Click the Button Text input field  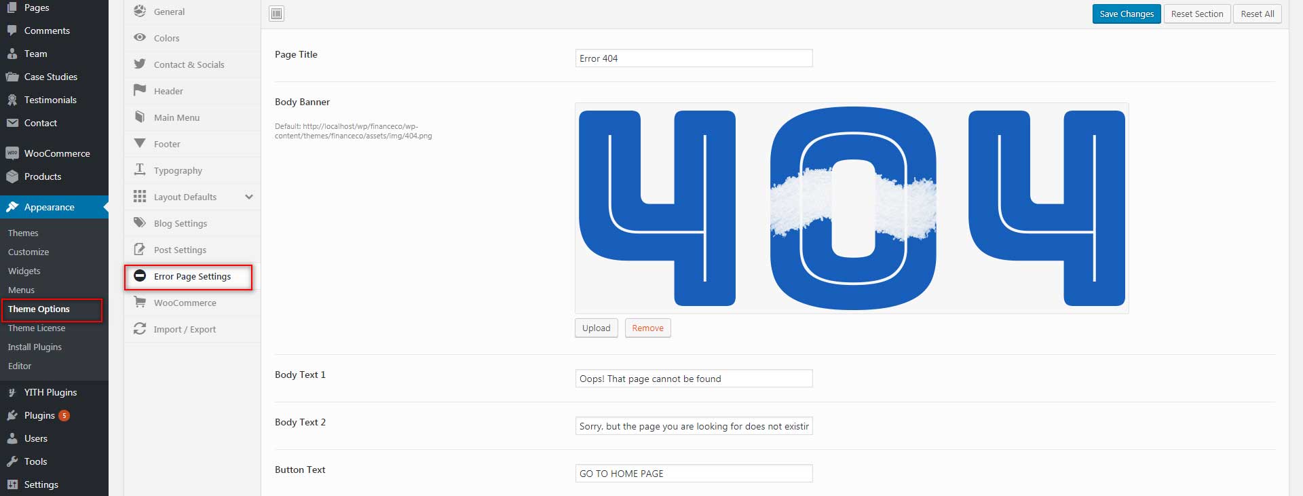pos(694,474)
